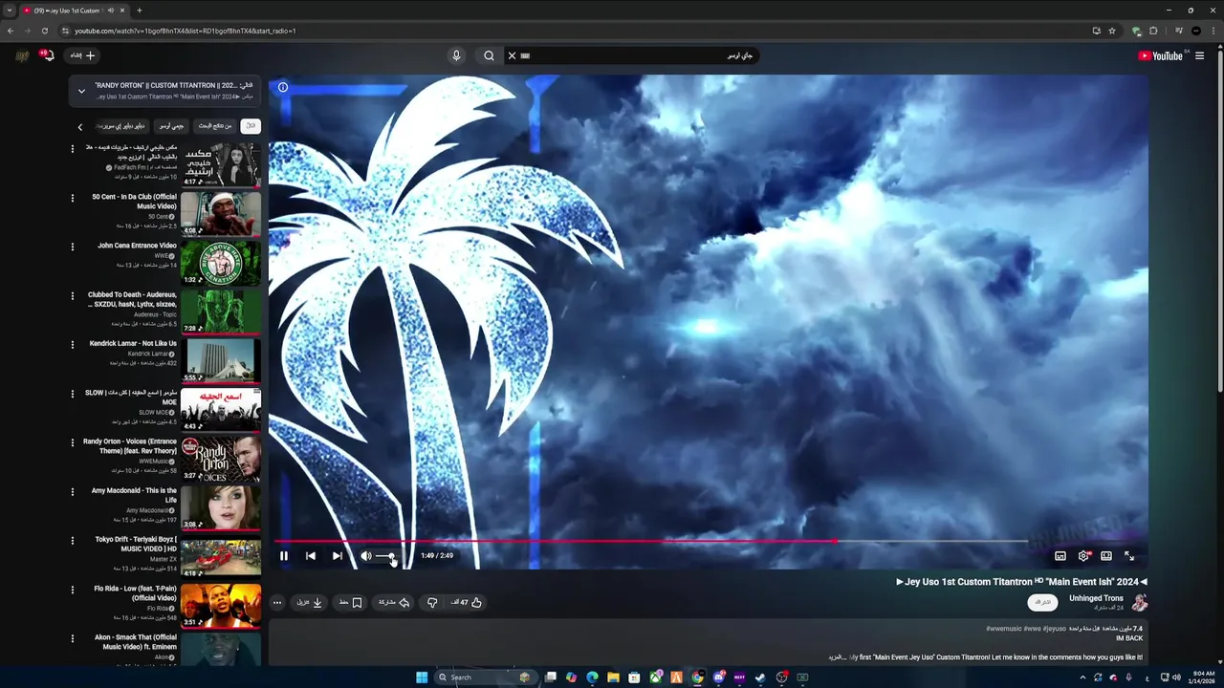Click Chrome back navigation arrow
Screen dimensions: 1224x688
point(11,31)
